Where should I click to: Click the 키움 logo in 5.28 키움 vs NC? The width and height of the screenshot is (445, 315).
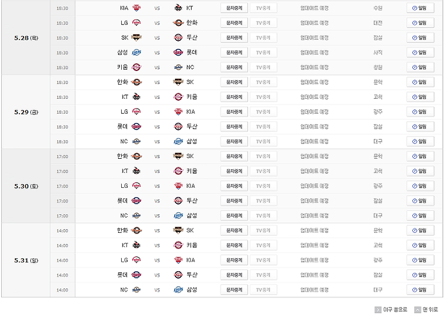click(137, 67)
